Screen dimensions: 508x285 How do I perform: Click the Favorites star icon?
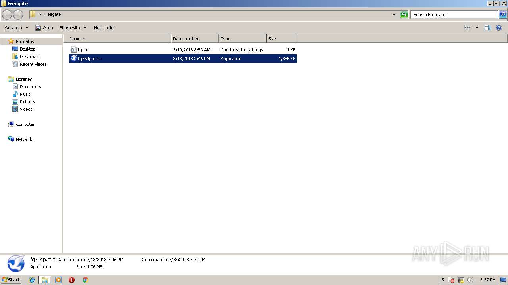tap(11, 41)
